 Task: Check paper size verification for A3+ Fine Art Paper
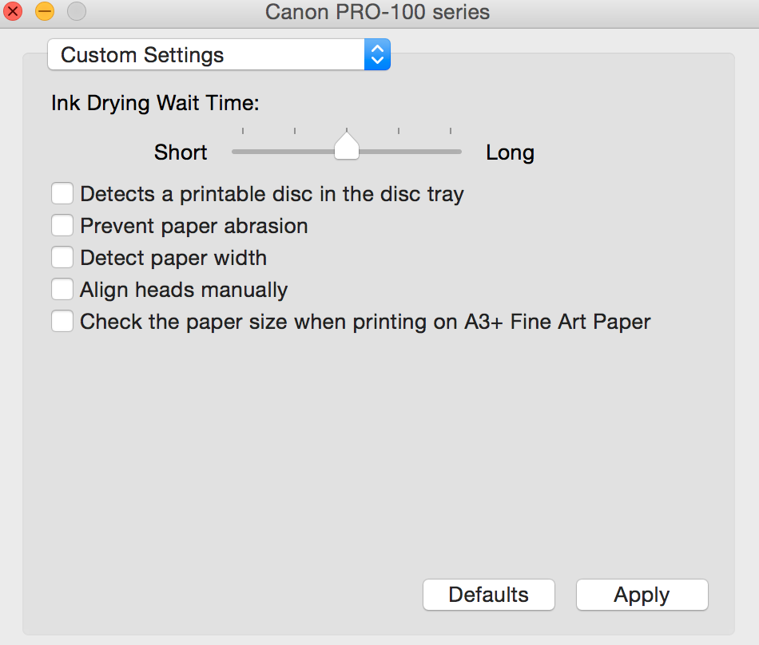point(62,321)
